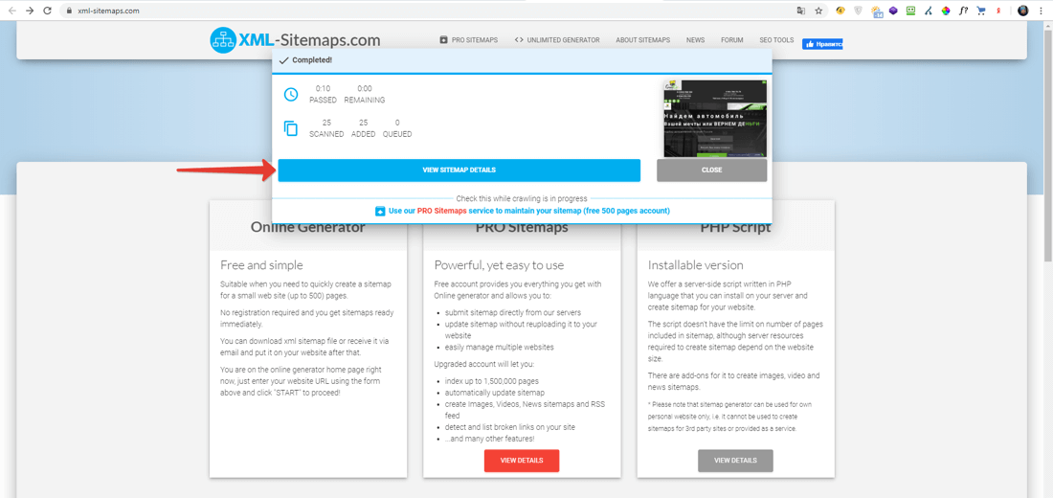The image size is (1053, 498).
Task: Click the blue box icon before PRO Sitemaps promo
Action: pos(379,211)
